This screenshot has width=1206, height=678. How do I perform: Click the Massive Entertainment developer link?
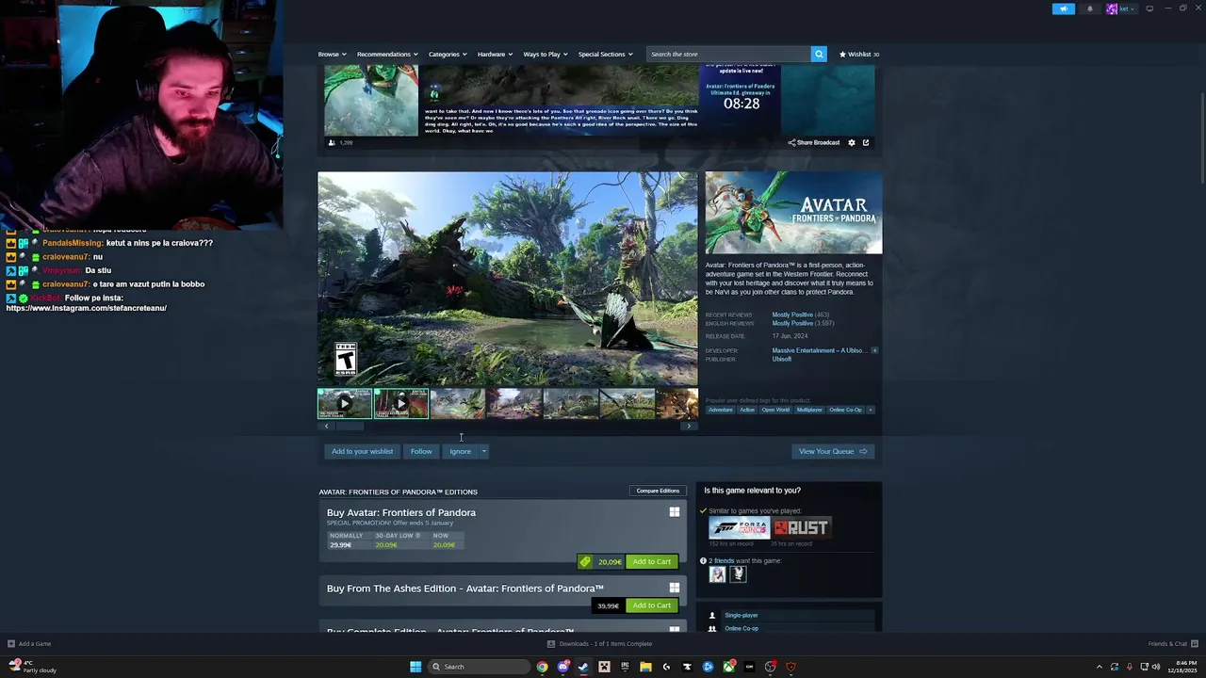point(818,350)
